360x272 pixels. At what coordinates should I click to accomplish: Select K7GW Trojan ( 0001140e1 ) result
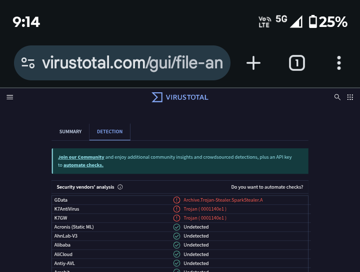point(205,218)
